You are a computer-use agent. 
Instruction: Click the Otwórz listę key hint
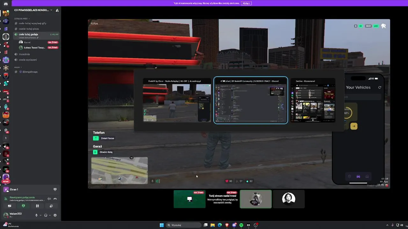[103, 152]
